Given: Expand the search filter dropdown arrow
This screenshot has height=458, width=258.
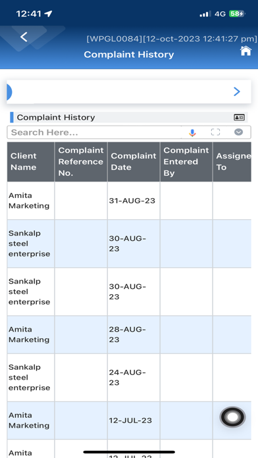Looking at the screenshot, I should coord(239,132).
